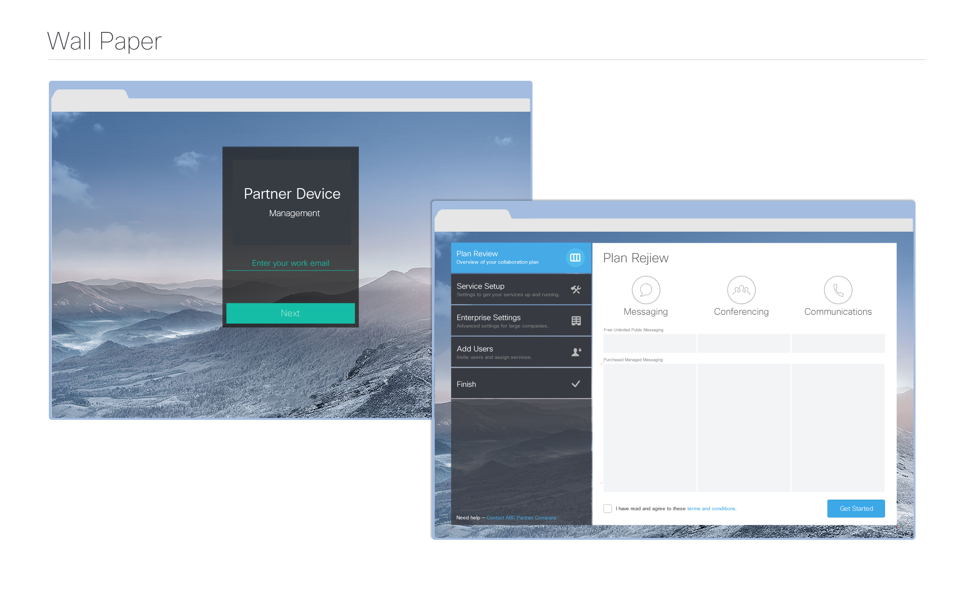This screenshot has width=975, height=592.
Task: Go to Enterprise Settings step
Action: point(503,321)
